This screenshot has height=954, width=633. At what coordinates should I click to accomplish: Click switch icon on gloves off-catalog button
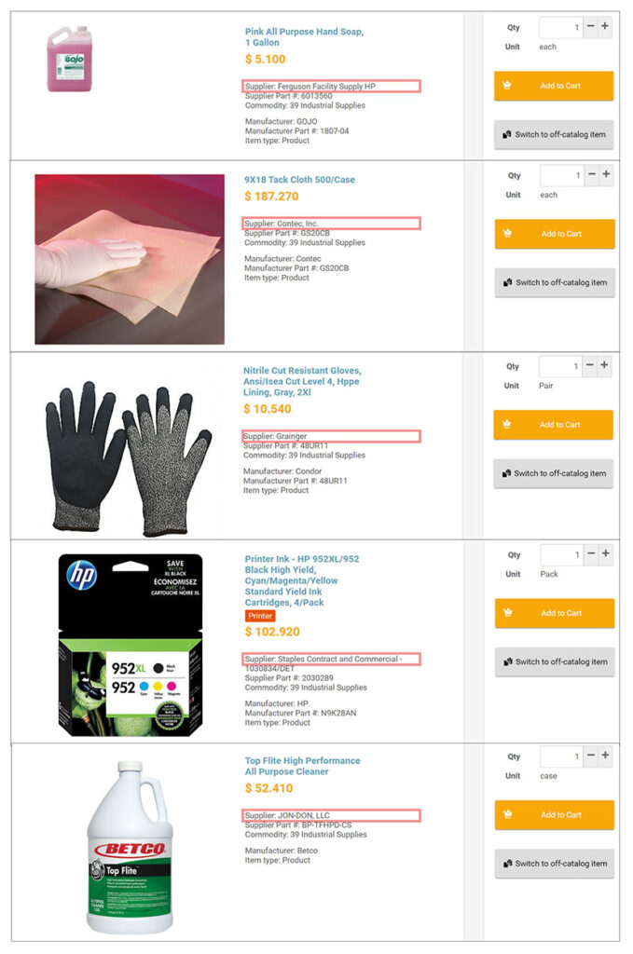(506, 473)
